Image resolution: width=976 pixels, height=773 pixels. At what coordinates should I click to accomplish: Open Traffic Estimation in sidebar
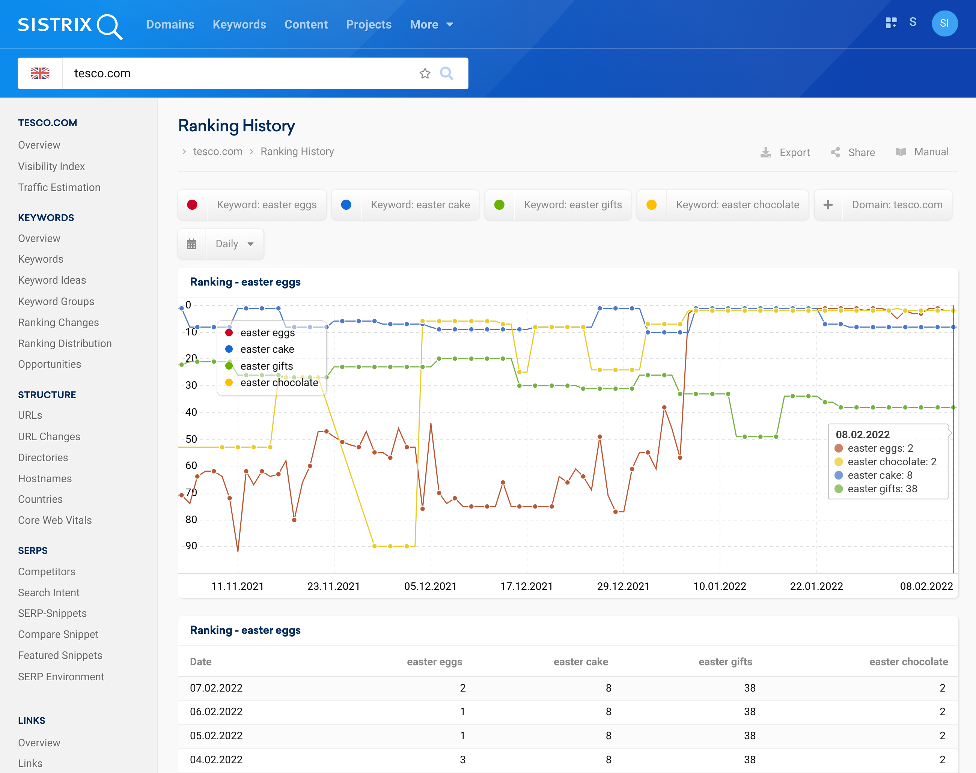[59, 187]
